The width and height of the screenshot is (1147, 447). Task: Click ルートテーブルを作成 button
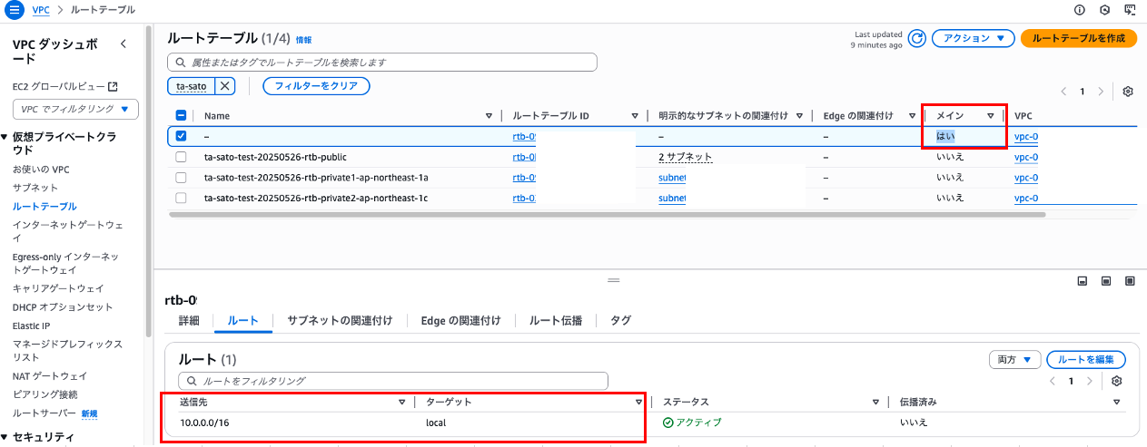(1079, 38)
